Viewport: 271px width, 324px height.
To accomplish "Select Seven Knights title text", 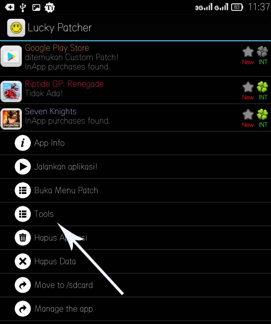I will coord(51,112).
